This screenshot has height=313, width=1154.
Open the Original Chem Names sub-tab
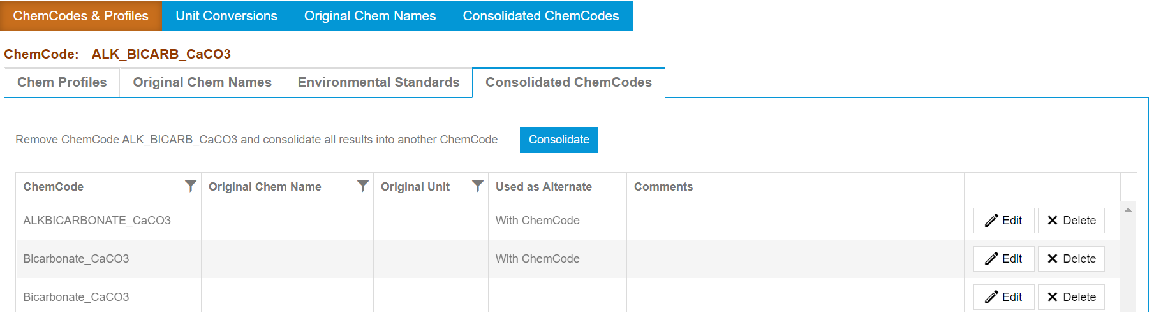pyautogui.click(x=202, y=82)
